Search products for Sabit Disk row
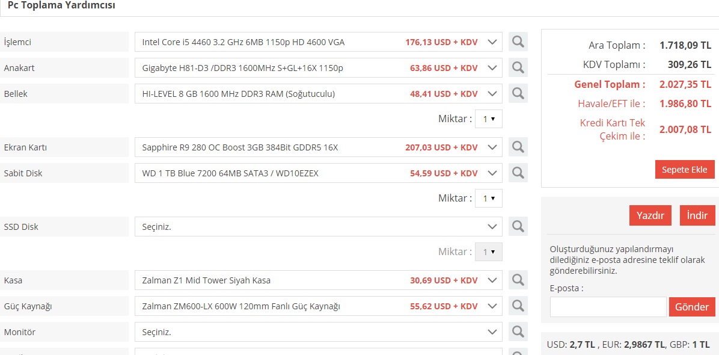719x355 pixels. (x=518, y=173)
